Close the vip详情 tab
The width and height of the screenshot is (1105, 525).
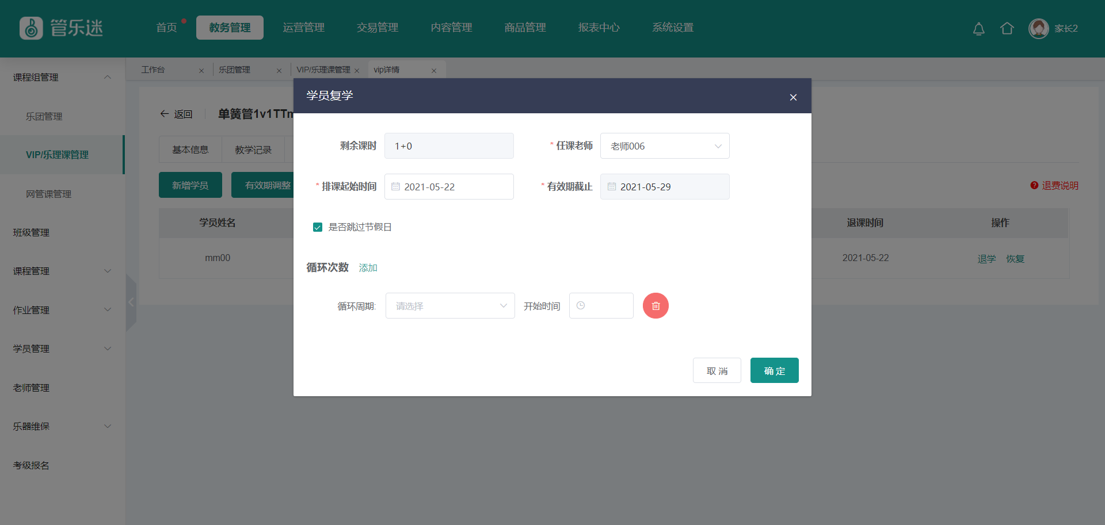pyautogui.click(x=434, y=71)
